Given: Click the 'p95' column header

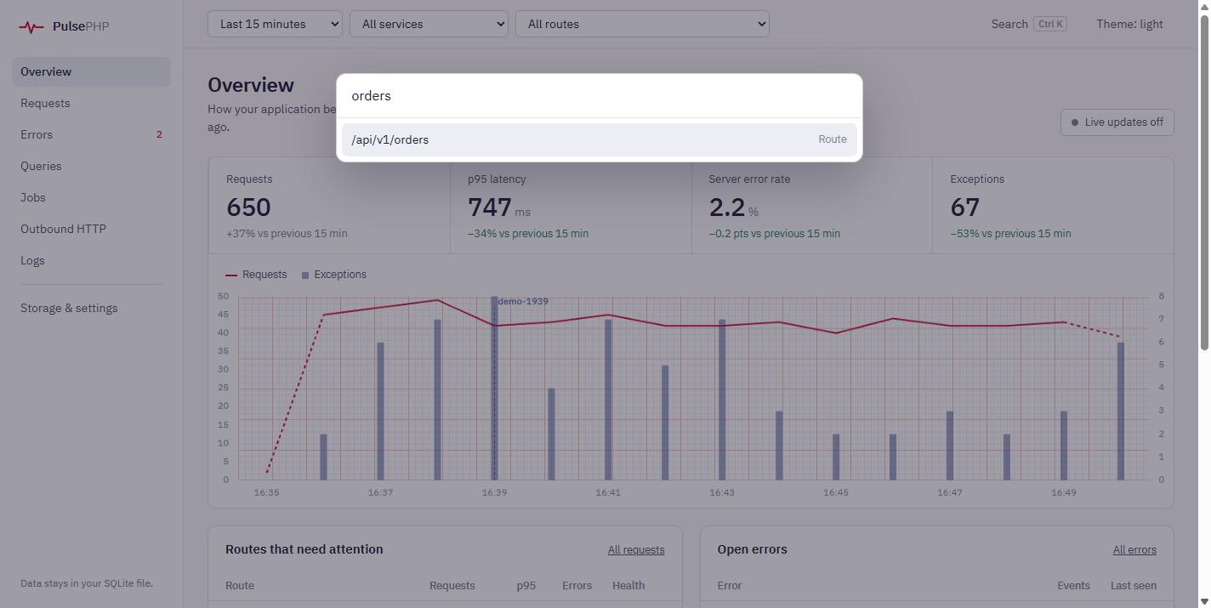Looking at the screenshot, I should click(x=526, y=586).
